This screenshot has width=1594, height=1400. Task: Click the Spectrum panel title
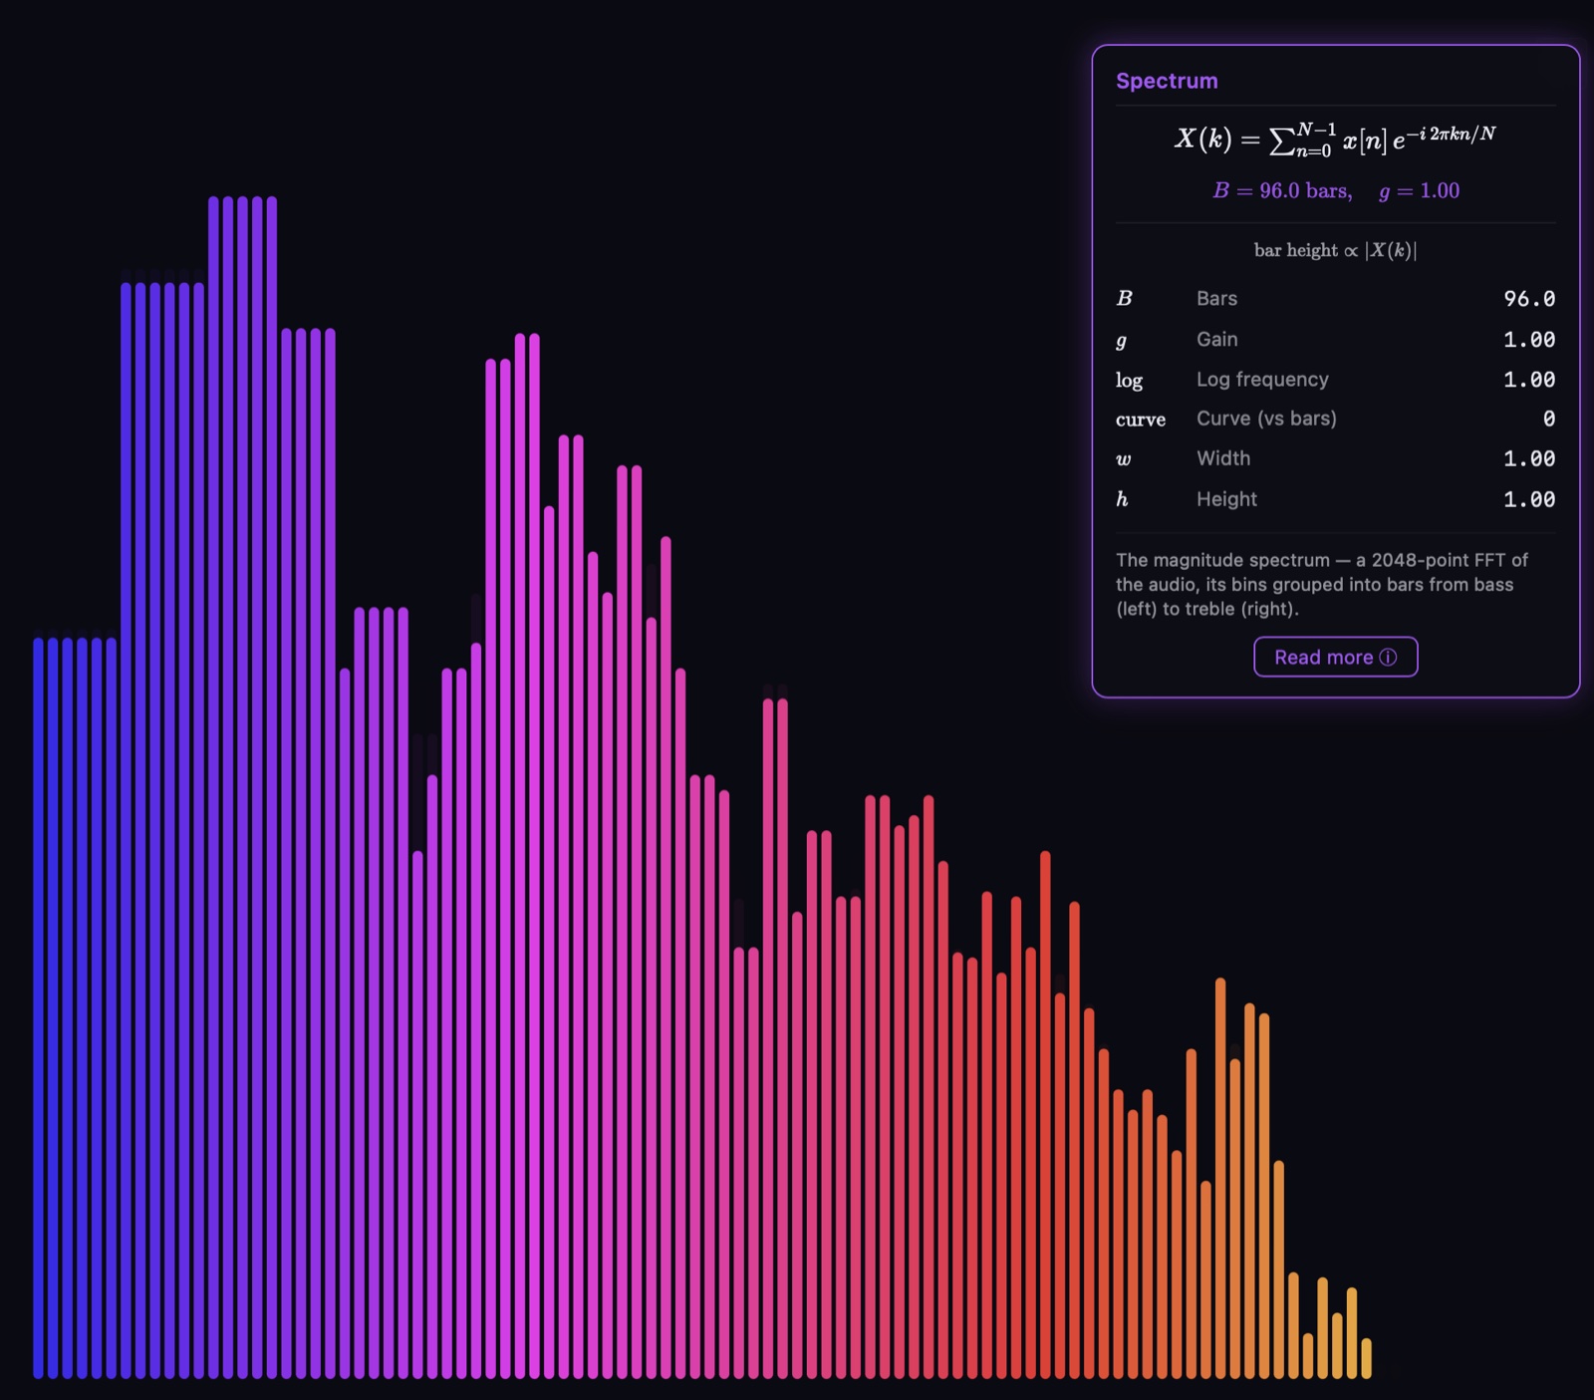click(x=1167, y=81)
